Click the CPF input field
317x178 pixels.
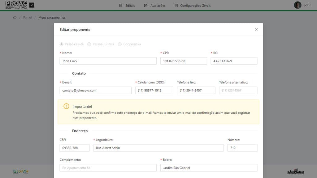tap(184, 61)
